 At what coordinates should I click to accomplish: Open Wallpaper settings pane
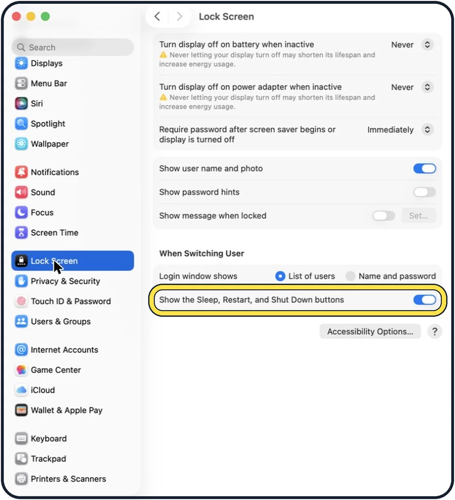73,144
